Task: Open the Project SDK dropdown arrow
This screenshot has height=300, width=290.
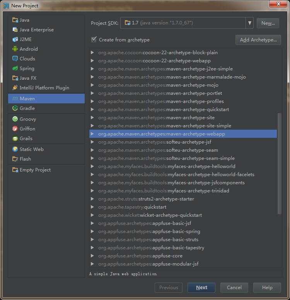Action: pos(249,23)
